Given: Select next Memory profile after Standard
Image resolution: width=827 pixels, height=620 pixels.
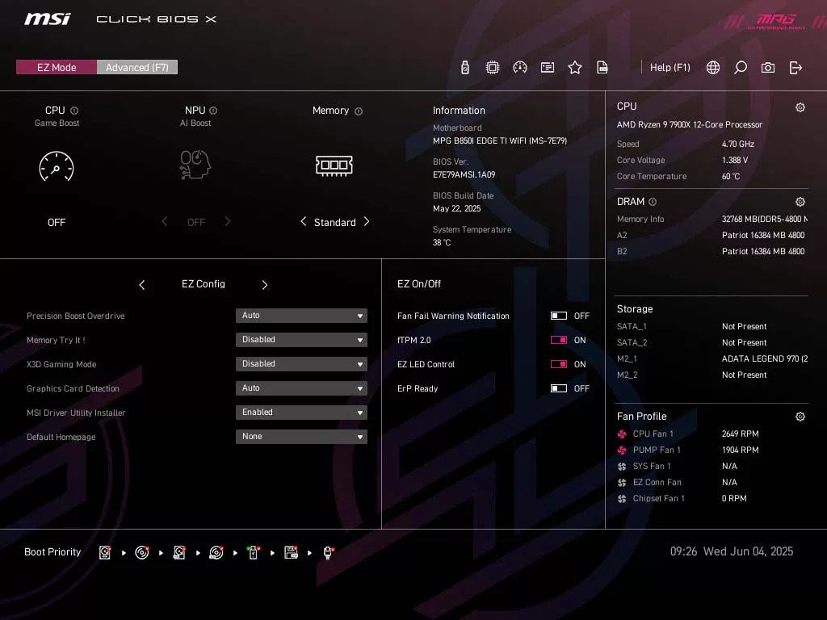Looking at the screenshot, I should click(367, 221).
